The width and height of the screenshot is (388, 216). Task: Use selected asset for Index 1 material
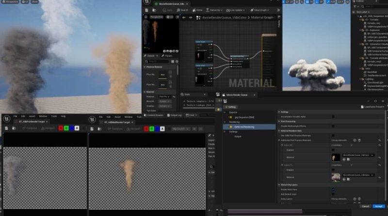344,179
